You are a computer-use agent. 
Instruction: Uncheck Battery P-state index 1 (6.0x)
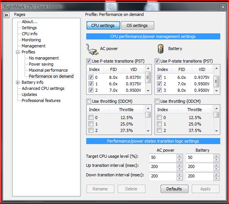[x=159, y=77]
